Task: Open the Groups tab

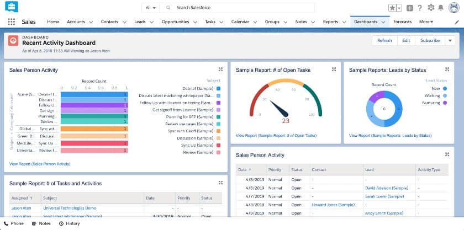Action: click(x=272, y=22)
